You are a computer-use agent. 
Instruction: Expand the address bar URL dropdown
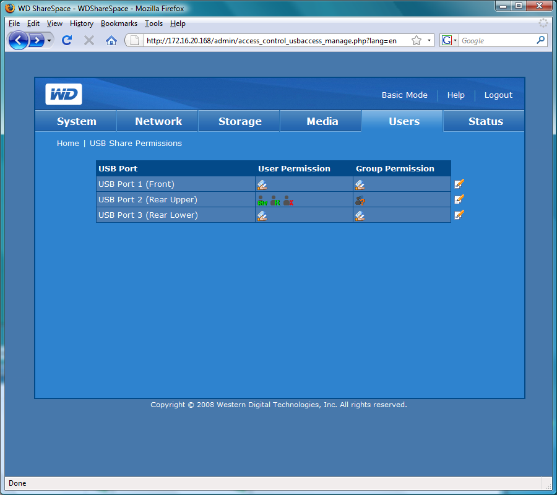tap(429, 40)
